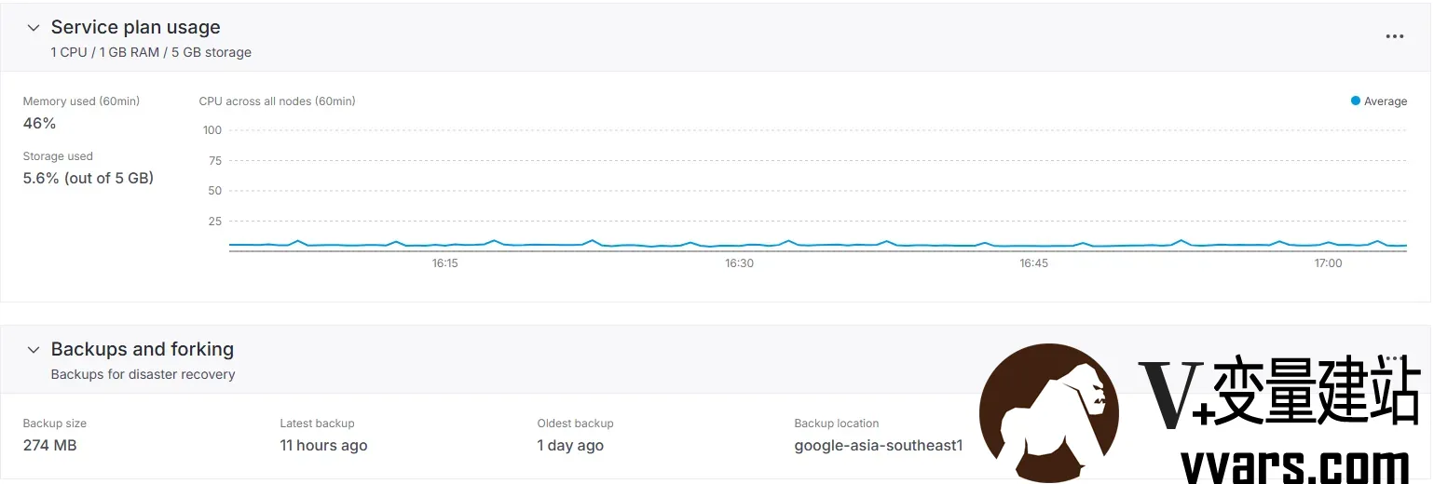Collapse the Service plan usage section chevron
This screenshot has height=484, width=1434.
pos(34,29)
